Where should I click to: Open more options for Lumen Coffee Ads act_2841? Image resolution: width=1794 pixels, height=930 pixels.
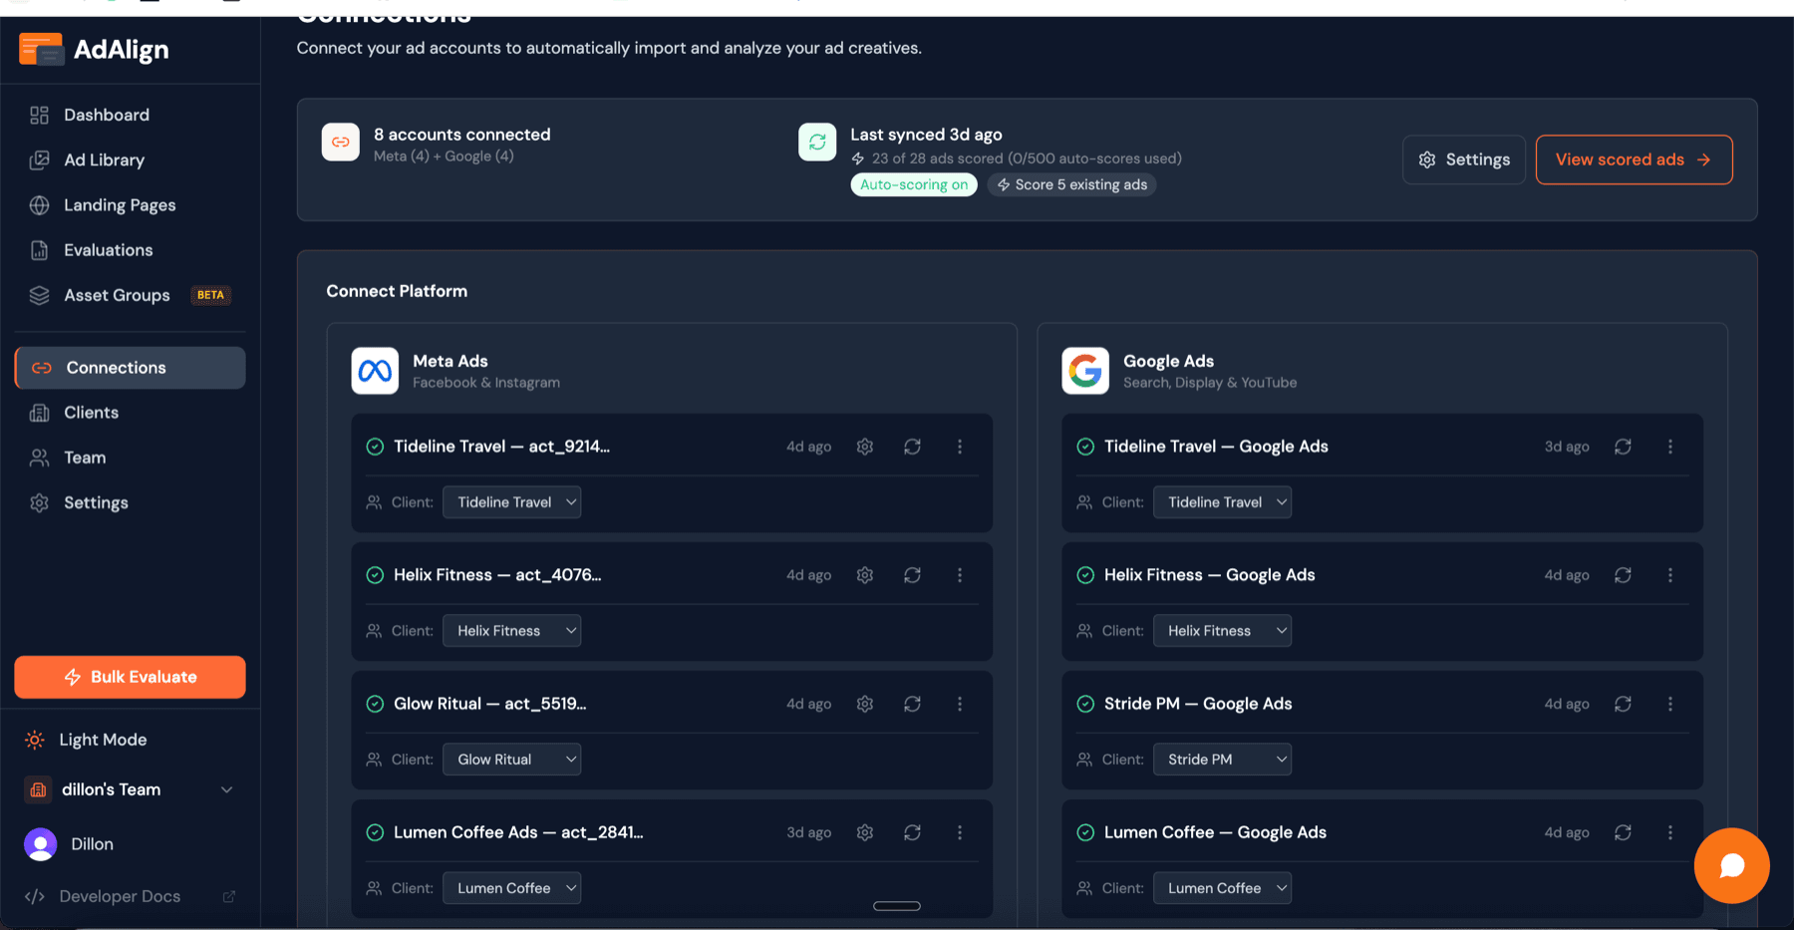[960, 832]
